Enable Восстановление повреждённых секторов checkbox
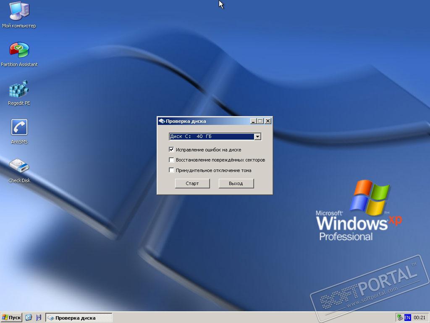The image size is (430, 323). point(171,160)
